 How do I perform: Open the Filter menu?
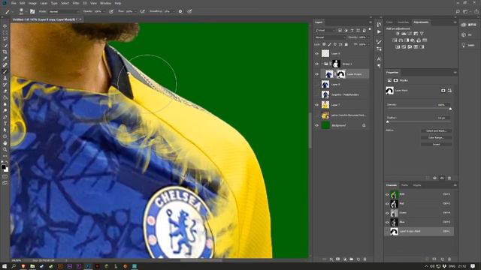tap(76, 3)
